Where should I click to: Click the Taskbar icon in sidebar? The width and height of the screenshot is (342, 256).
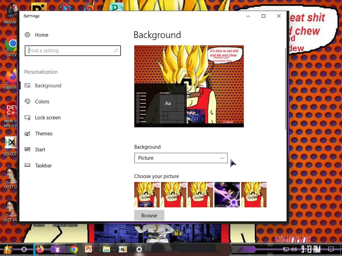(x=27, y=165)
